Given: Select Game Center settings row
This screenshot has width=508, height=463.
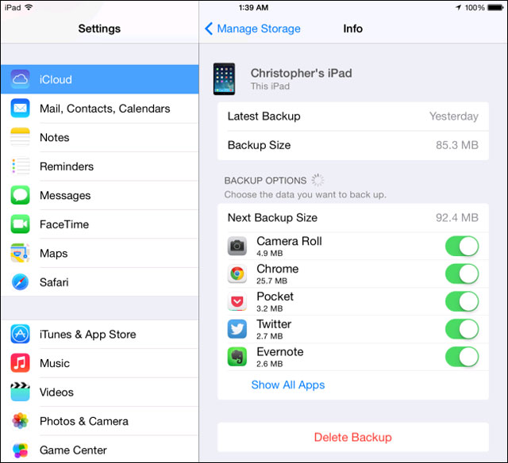Looking at the screenshot, I should pyautogui.click(x=100, y=450).
